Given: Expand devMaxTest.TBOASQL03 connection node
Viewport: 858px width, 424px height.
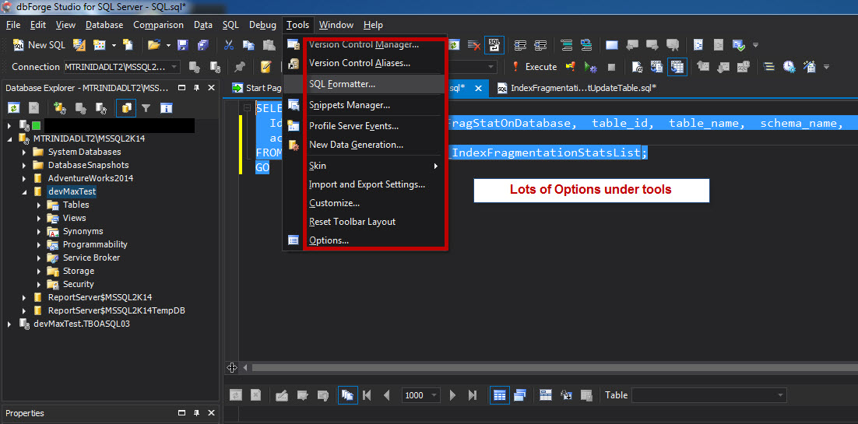Looking at the screenshot, I should 9,324.
